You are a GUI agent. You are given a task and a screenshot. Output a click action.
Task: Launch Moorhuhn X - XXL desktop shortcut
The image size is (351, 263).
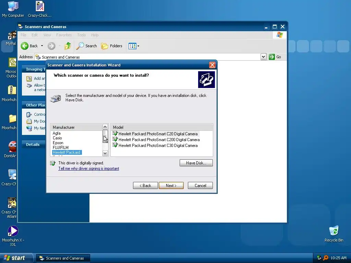pyautogui.click(x=13, y=236)
